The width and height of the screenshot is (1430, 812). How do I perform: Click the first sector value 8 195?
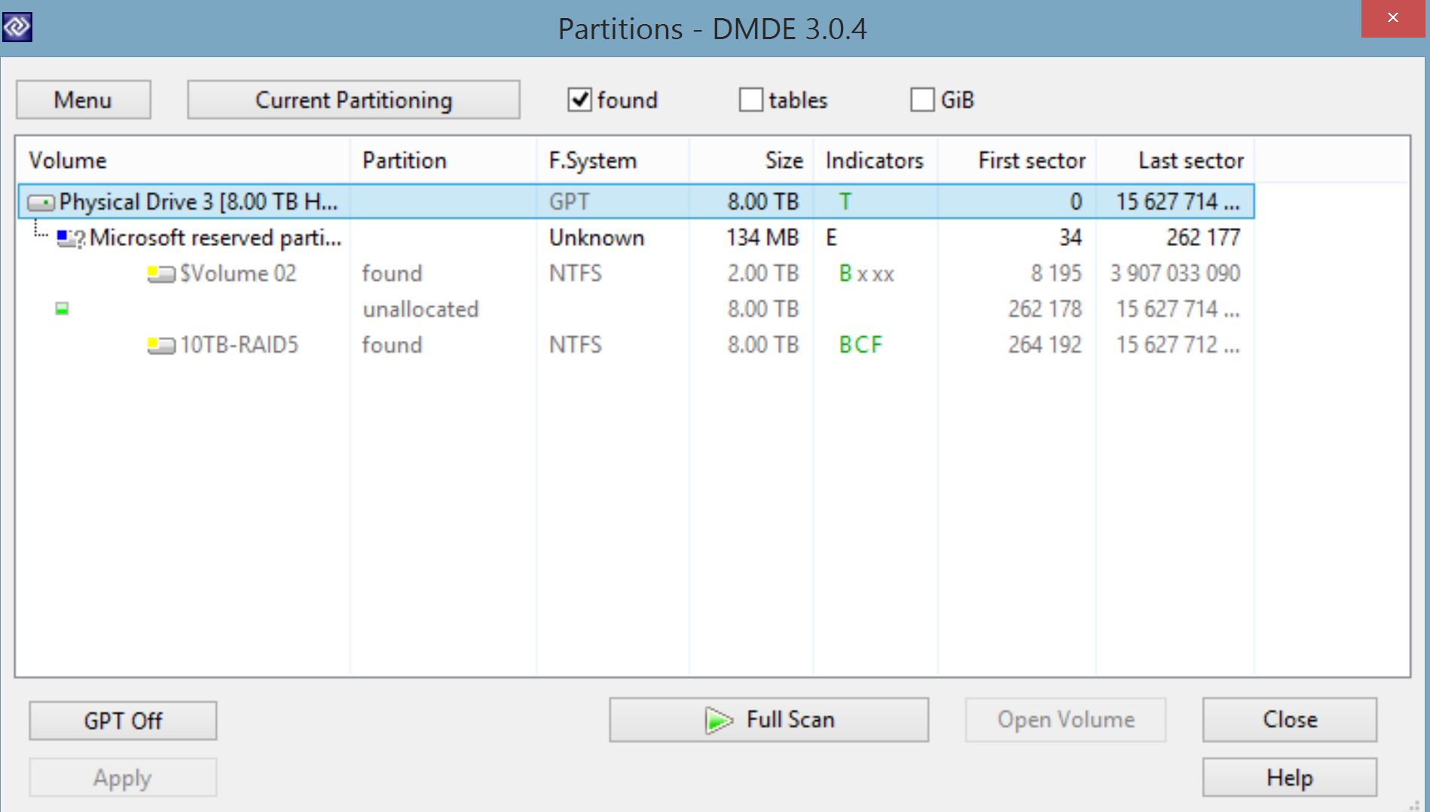click(x=1056, y=273)
